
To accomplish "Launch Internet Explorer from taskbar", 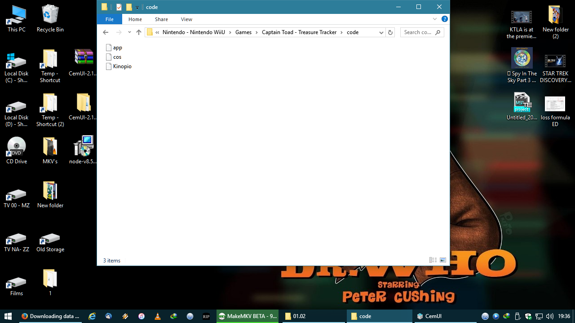I will point(92,316).
